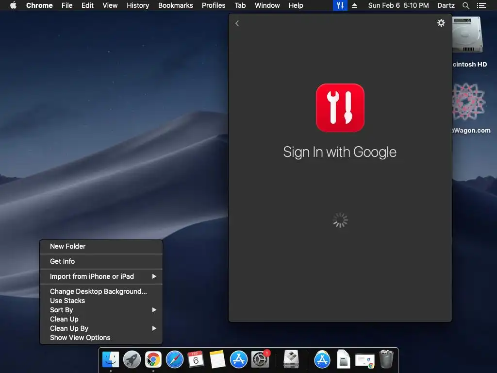Click the Sign In with Google heading
The image size is (497, 373).
(340, 152)
